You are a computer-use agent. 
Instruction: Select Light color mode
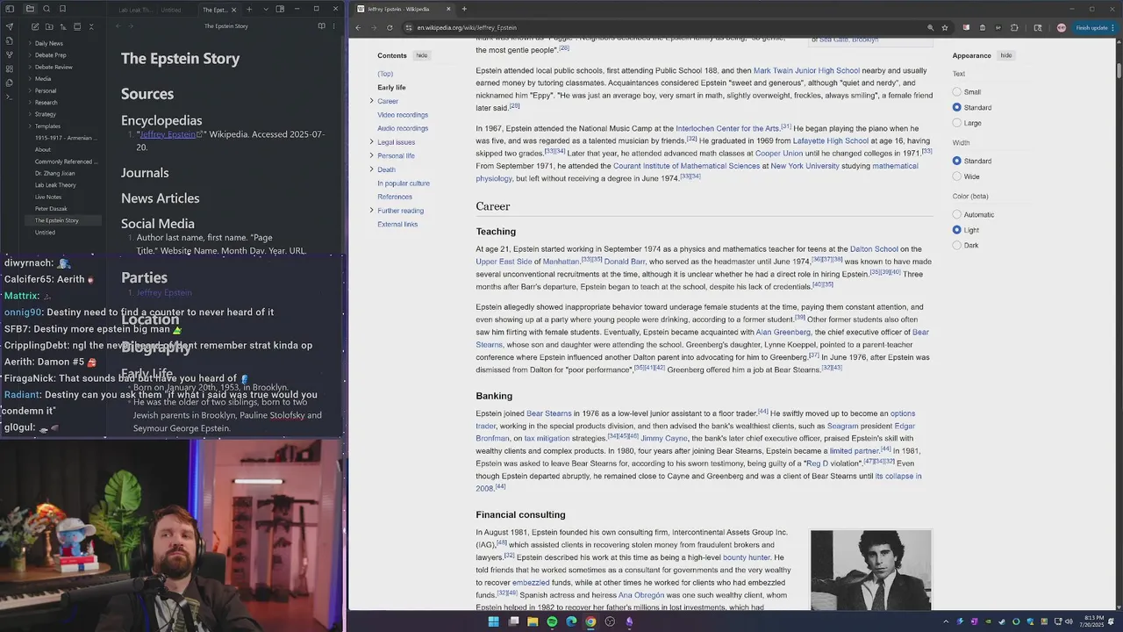point(957,230)
